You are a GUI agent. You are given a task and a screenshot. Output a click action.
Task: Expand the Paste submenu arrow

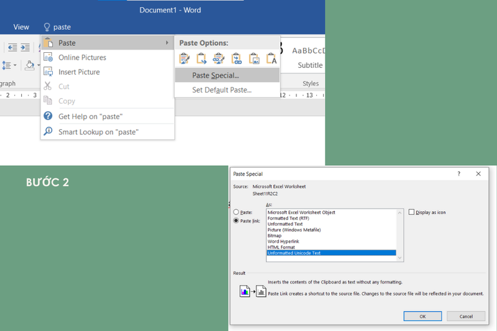[167, 42]
